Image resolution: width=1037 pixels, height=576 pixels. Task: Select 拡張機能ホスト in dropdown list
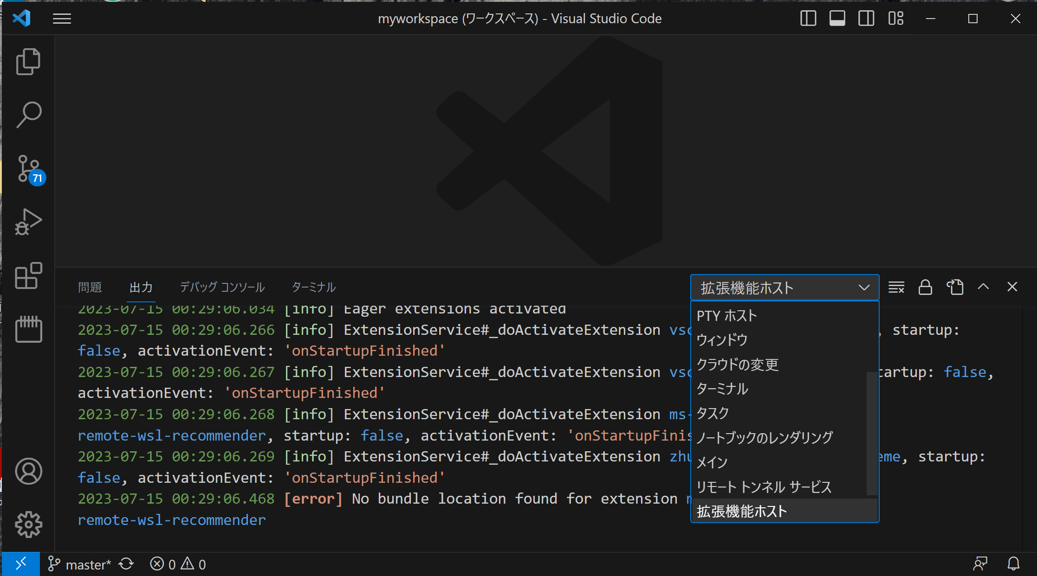tap(784, 511)
